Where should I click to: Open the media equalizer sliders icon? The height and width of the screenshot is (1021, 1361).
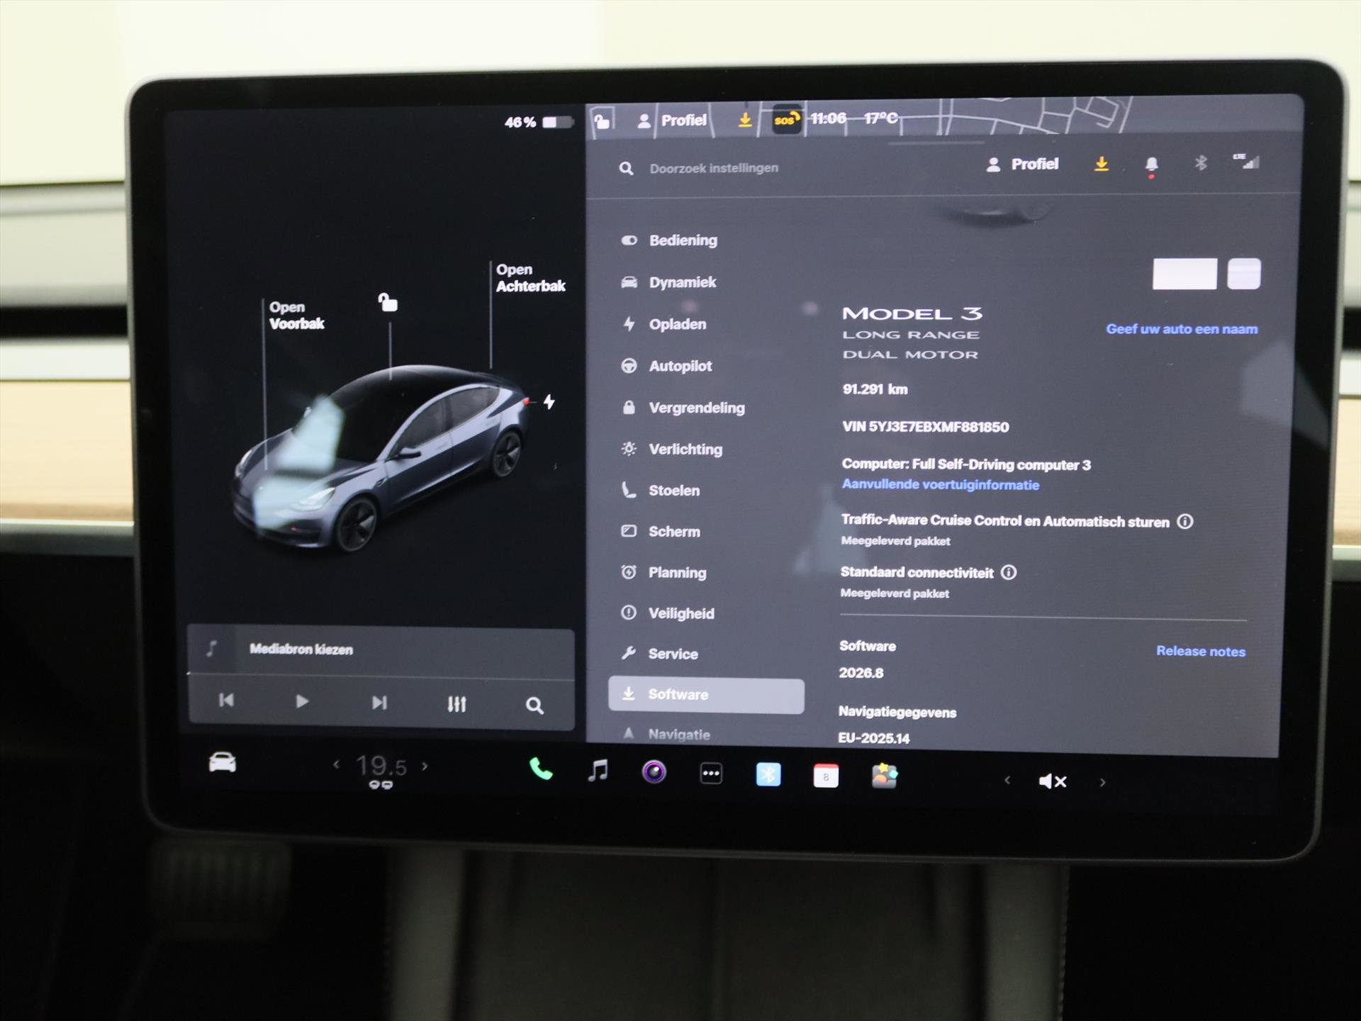tap(457, 704)
